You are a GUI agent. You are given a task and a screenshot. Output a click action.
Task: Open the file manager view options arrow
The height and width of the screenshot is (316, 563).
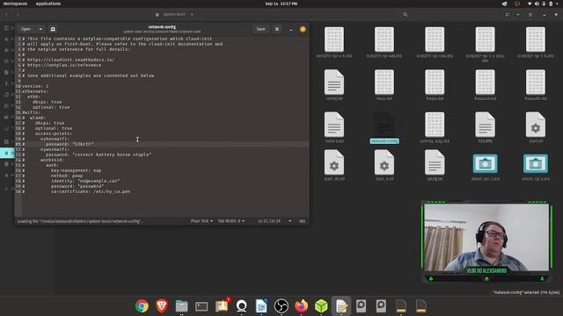click(518, 15)
